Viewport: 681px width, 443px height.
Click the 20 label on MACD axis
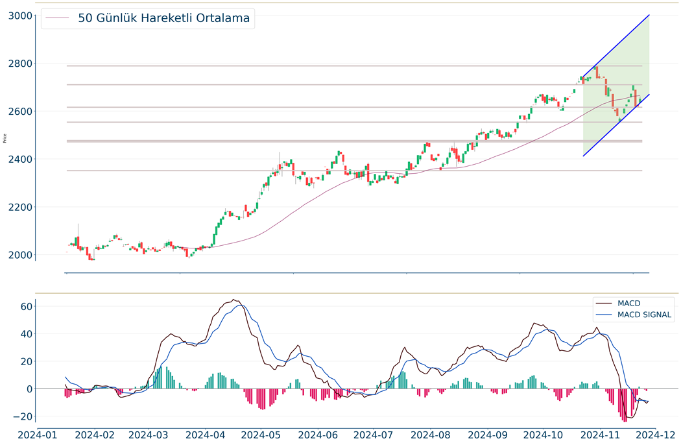(27, 362)
